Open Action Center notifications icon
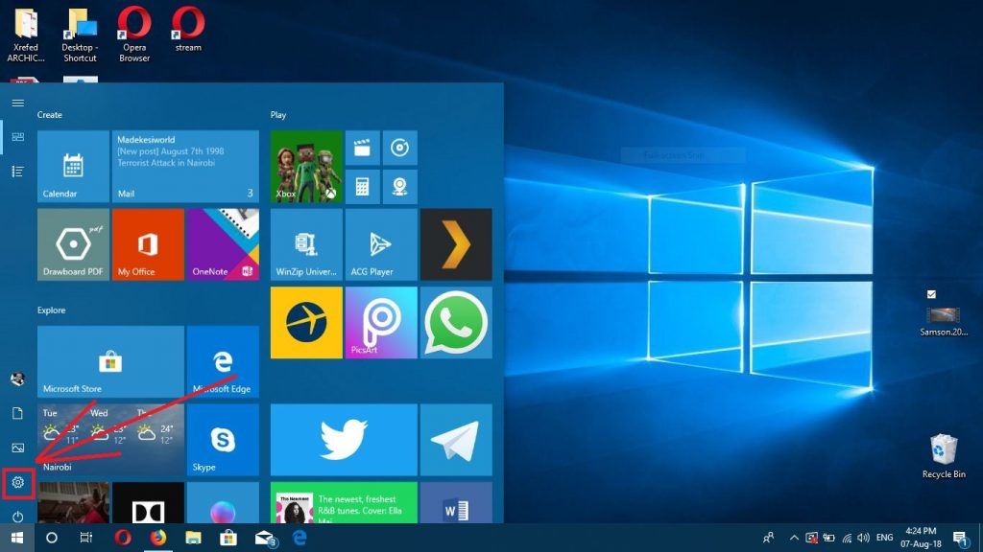This screenshot has width=983, height=552. click(x=960, y=539)
